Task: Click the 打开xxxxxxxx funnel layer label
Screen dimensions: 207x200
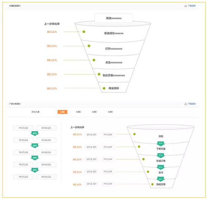Action: [114, 49]
